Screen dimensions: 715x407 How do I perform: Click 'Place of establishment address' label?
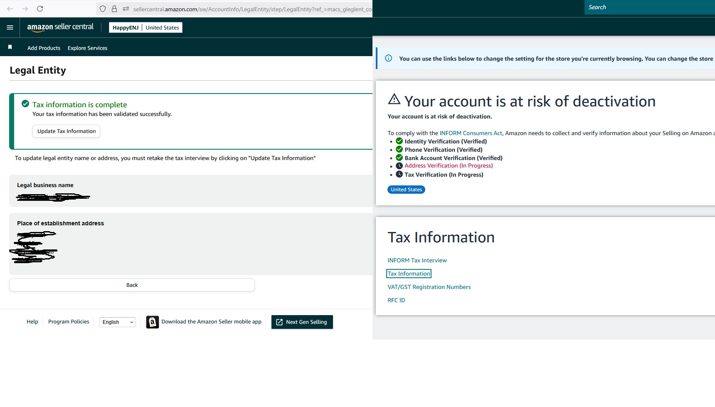(60, 223)
